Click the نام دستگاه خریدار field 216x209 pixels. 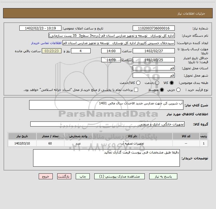coord(112,36)
